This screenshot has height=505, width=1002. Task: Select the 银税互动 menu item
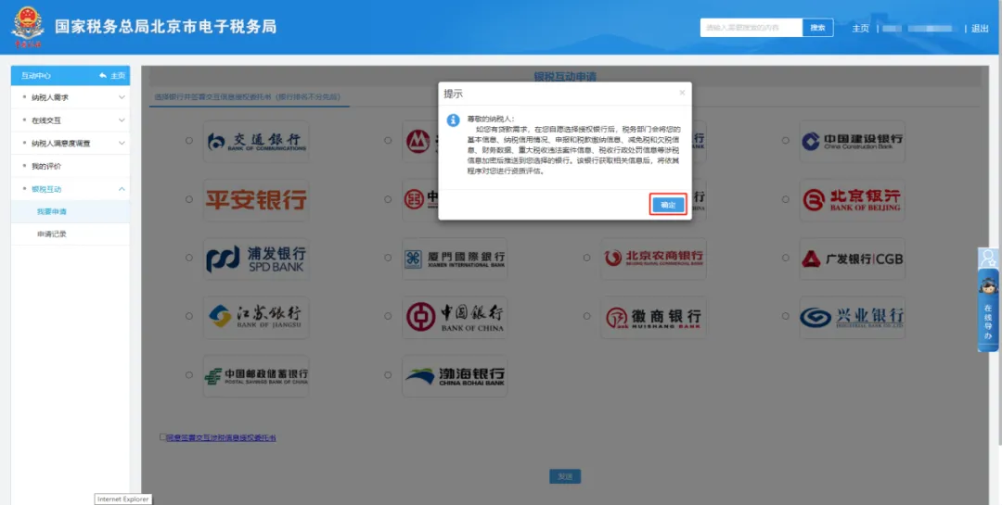(x=71, y=189)
